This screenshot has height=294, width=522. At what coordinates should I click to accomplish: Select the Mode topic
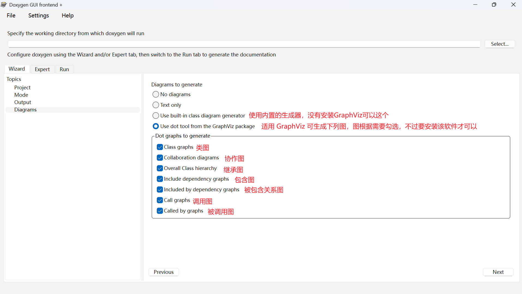(21, 95)
